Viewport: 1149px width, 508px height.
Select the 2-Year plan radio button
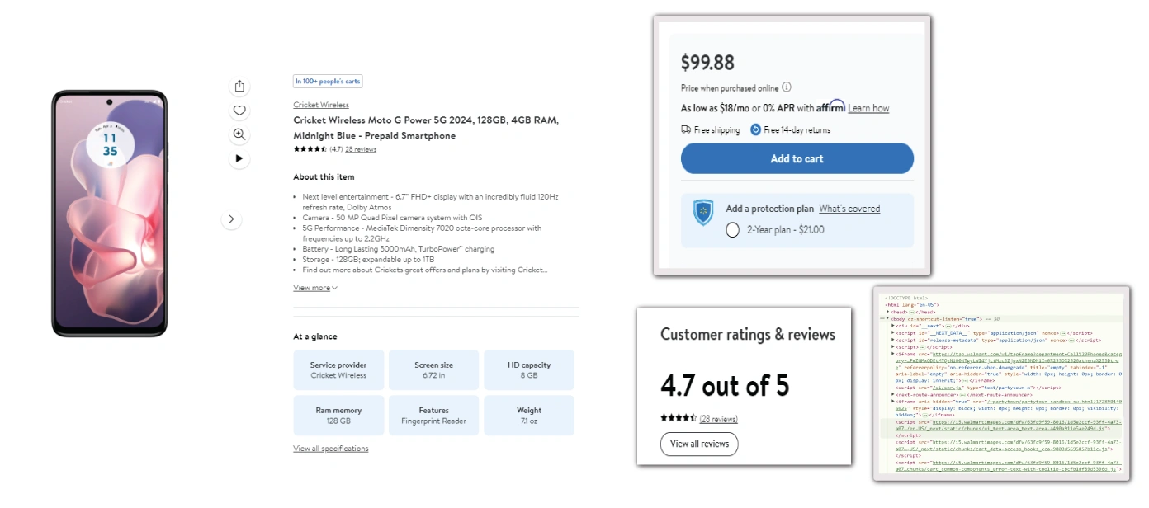(x=732, y=230)
